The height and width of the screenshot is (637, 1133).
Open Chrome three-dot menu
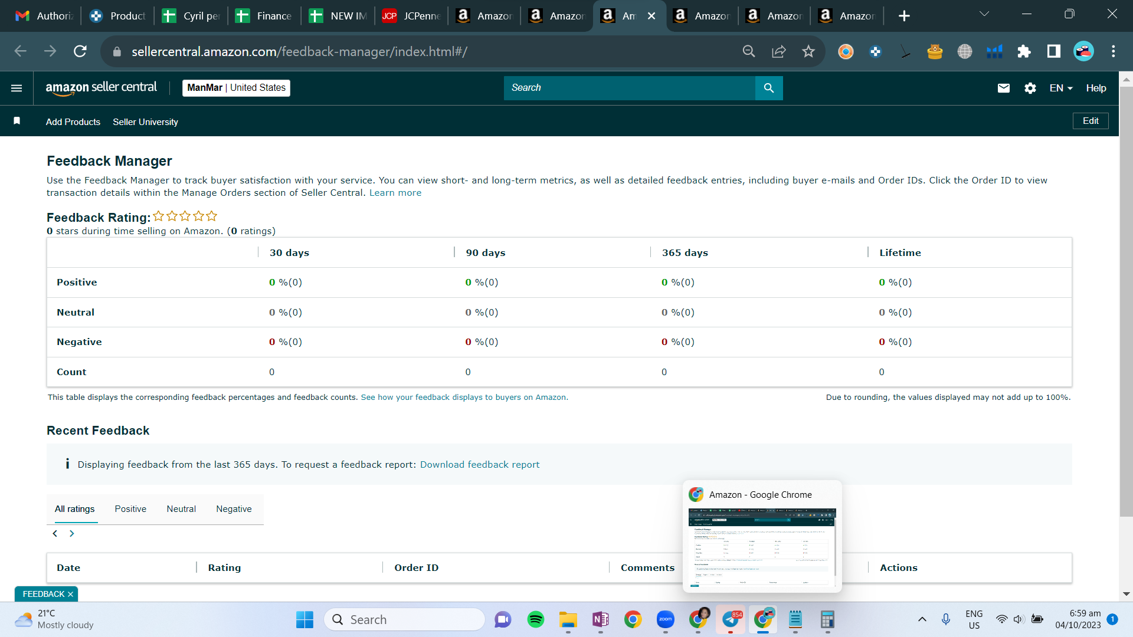[1114, 51]
